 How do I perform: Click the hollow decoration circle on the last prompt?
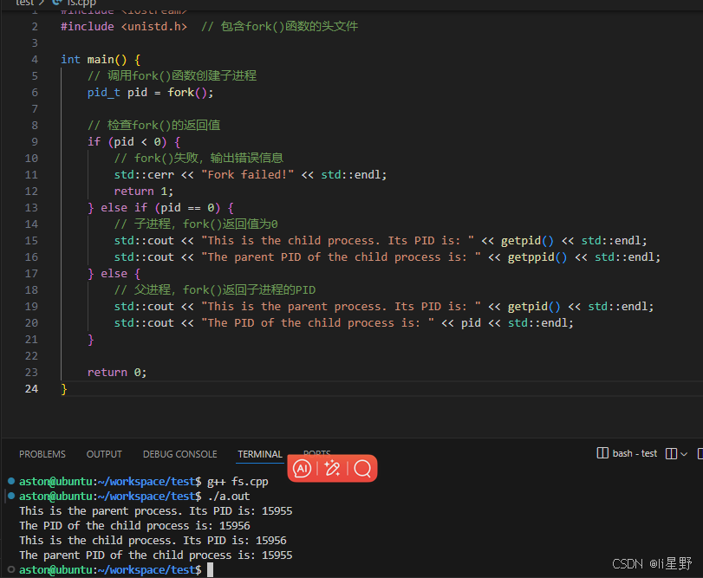pos(11,569)
